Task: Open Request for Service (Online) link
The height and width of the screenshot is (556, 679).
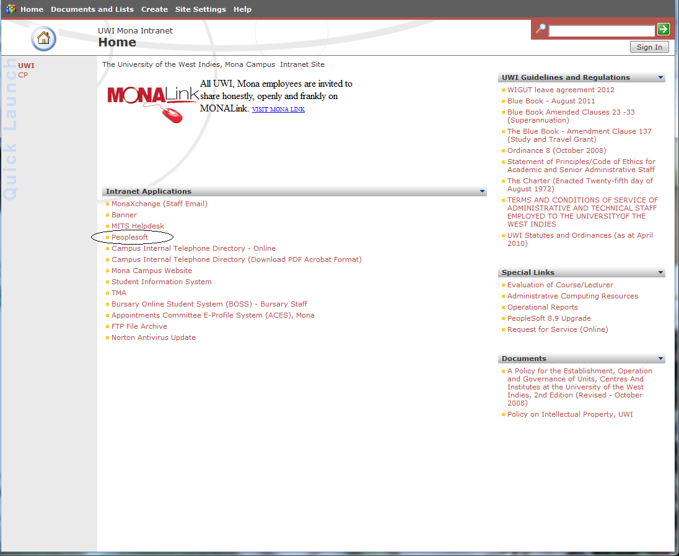Action: pyautogui.click(x=558, y=330)
